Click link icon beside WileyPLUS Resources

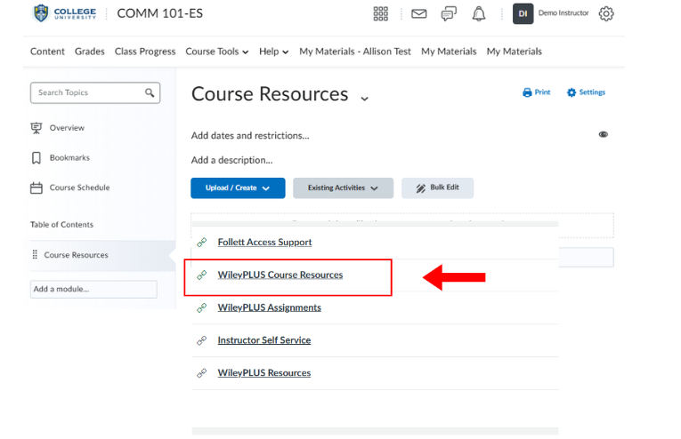point(201,373)
